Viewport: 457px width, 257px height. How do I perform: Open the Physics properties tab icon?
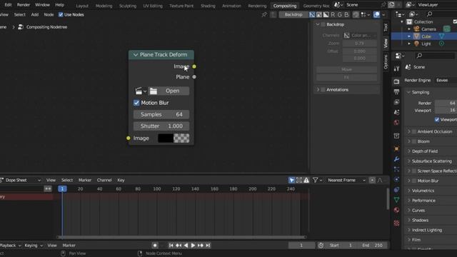tap(396, 179)
